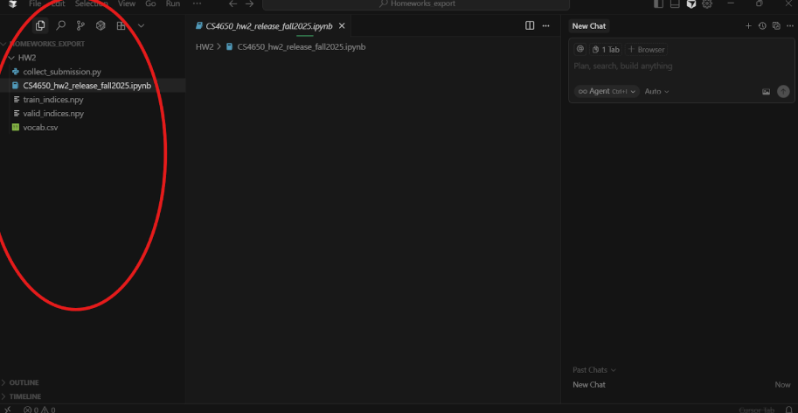
Task: Open the New Chat past chat entry
Action: coord(682,384)
